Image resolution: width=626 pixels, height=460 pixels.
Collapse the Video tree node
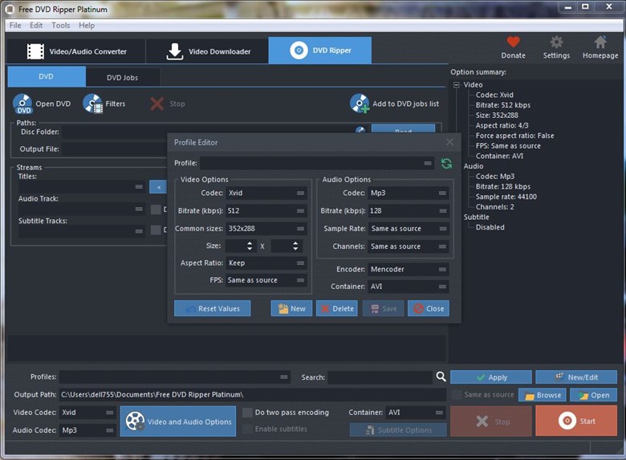pyautogui.click(x=457, y=84)
